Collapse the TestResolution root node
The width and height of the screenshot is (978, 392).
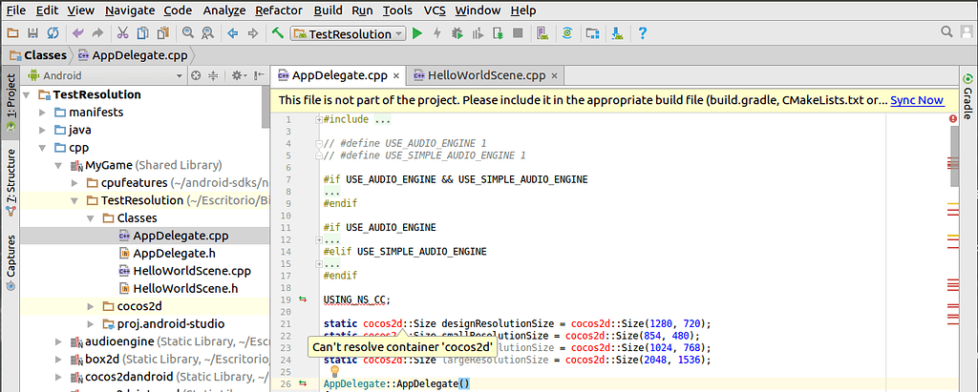point(27,94)
